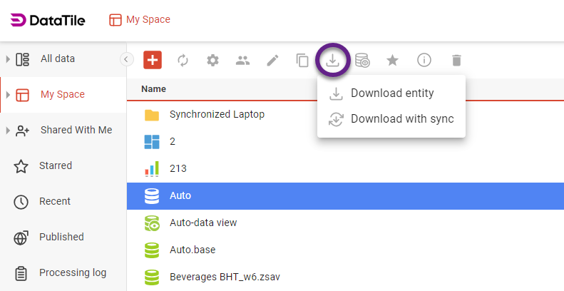Screen dimensions: 564x291
Task: Show info for the selected item
Action: (x=424, y=61)
